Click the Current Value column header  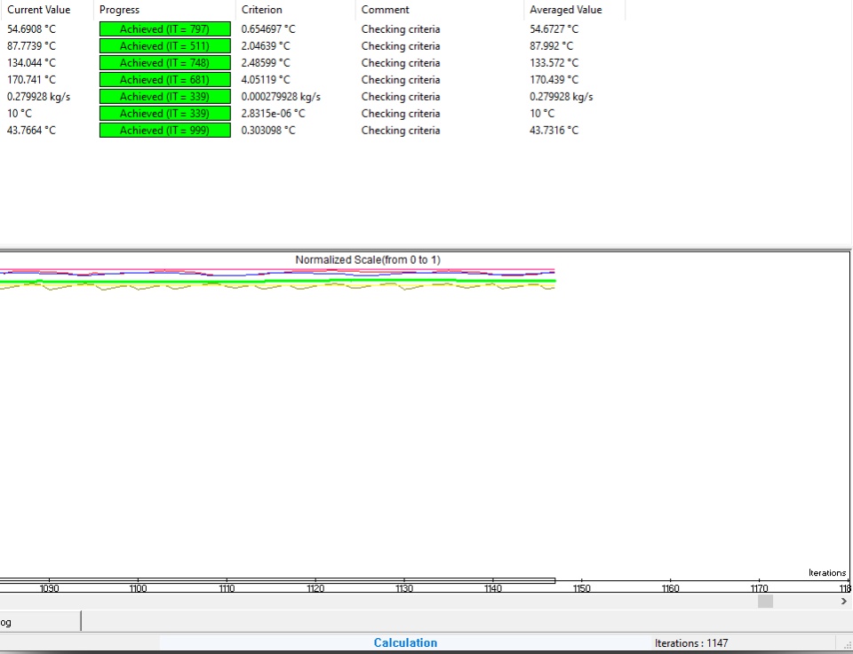pos(47,10)
